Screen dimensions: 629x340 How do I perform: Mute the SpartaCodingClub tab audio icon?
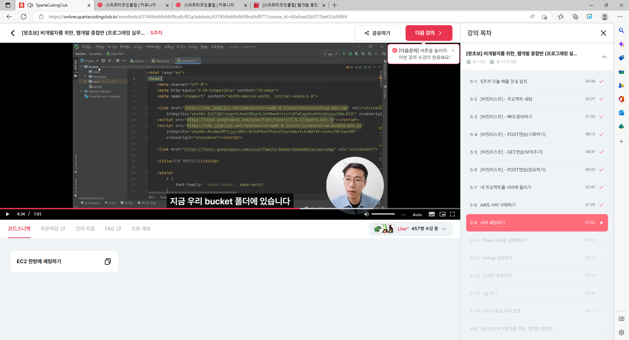click(x=30, y=5)
